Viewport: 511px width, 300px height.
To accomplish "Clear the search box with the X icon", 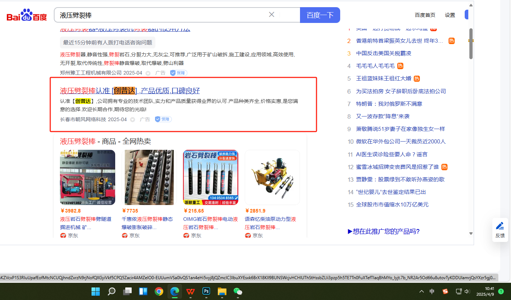I will tap(272, 15).
